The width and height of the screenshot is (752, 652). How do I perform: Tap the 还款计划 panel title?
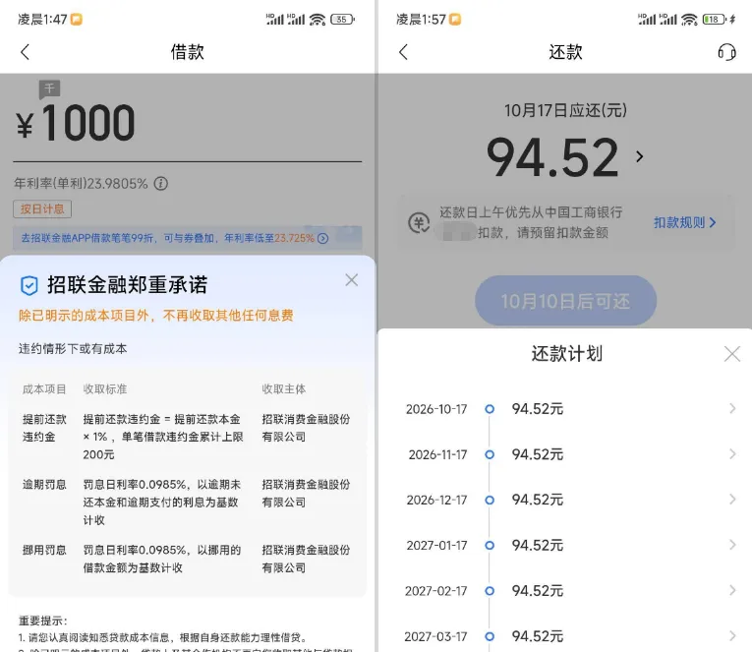[567, 354]
